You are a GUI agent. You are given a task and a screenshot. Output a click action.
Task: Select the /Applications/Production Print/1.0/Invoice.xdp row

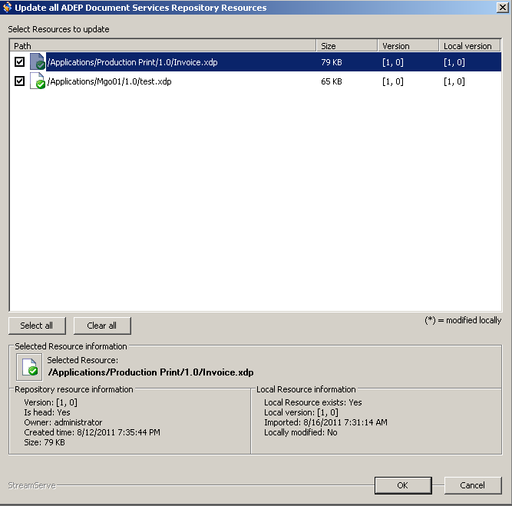pyautogui.click(x=132, y=62)
